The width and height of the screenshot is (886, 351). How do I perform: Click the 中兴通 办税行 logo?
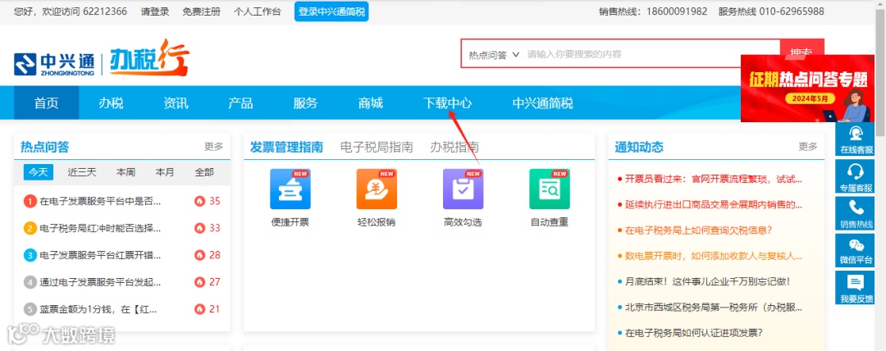click(x=102, y=58)
